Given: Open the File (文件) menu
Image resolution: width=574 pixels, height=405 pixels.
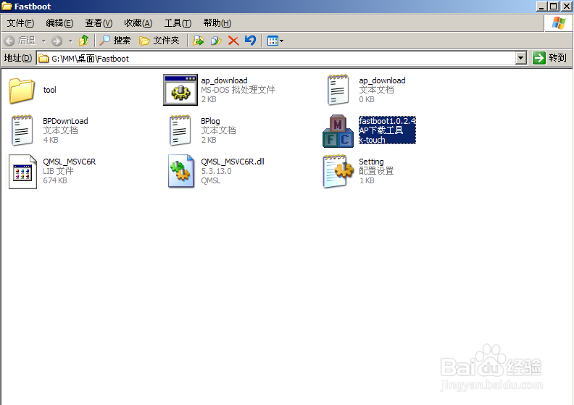Looking at the screenshot, I should point(20,23).
